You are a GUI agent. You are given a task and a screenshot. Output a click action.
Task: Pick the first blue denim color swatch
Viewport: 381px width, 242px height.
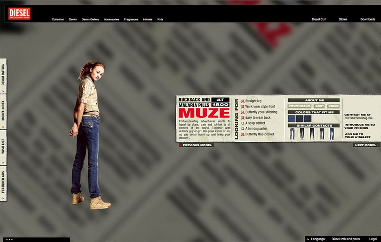[292, 119]
